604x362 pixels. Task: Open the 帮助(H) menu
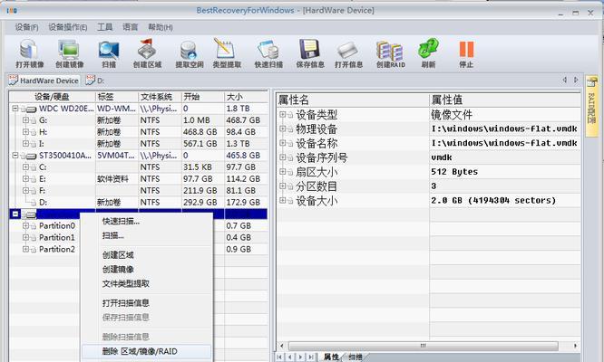click(x=161, y=27)
